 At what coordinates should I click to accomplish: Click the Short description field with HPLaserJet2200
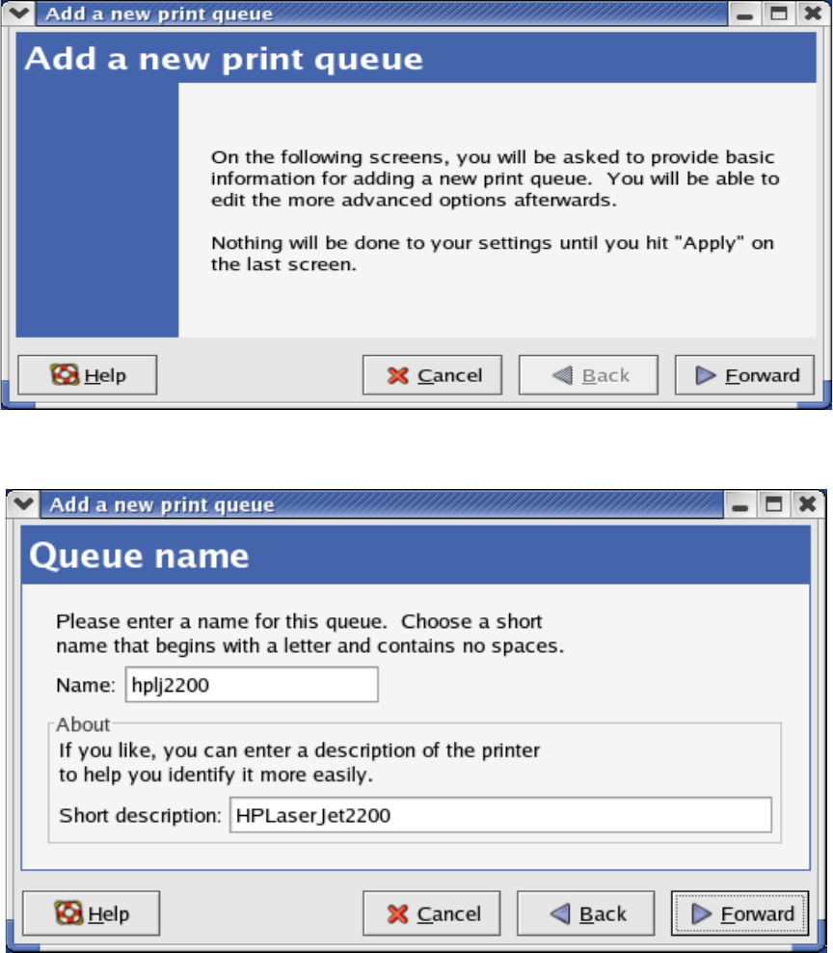500,815
